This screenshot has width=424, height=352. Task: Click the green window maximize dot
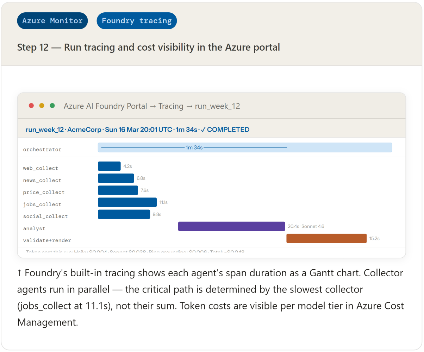pos(52,106)
